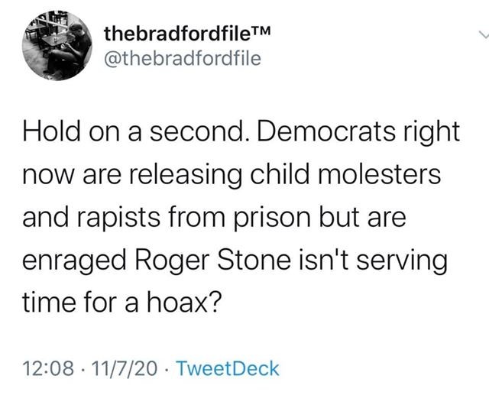489x395 pixels.
Task: Click the word "hoax?" ending the tweet
Action: 180,303
